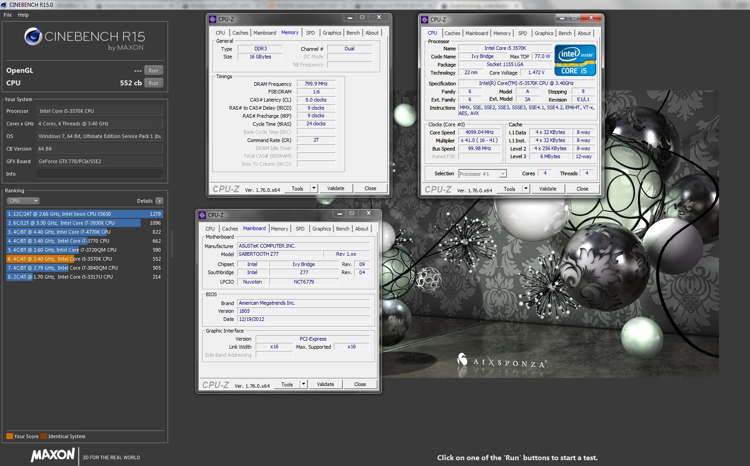
Task: Open the Processor #1 selection dropdown
Action: (483, 173)
